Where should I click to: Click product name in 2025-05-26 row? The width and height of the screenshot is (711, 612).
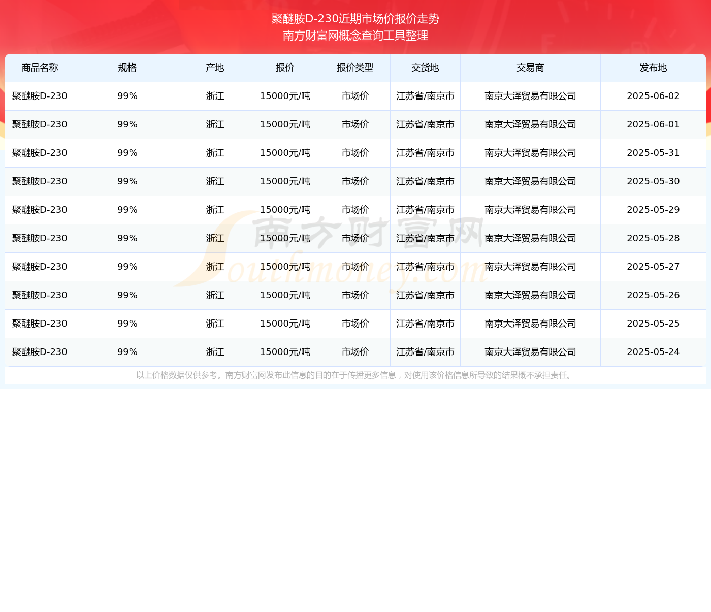[x=40, y=295]
